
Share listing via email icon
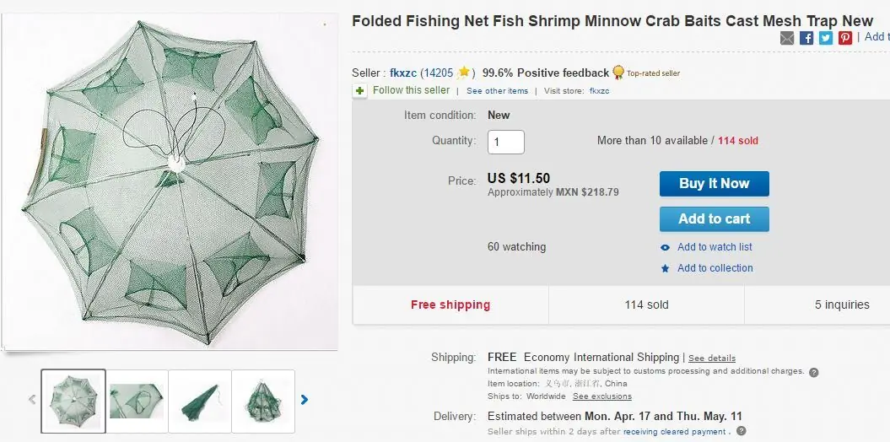pos(787,38)
